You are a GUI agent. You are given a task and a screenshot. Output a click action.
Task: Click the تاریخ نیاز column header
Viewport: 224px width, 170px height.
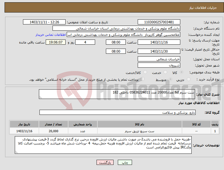(x=24, y=124)
